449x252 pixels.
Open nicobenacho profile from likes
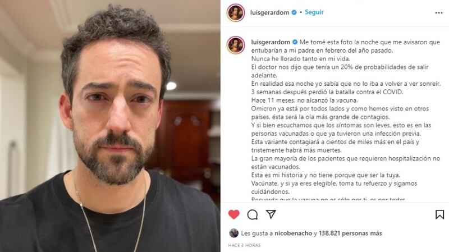[x=293, y=233]
